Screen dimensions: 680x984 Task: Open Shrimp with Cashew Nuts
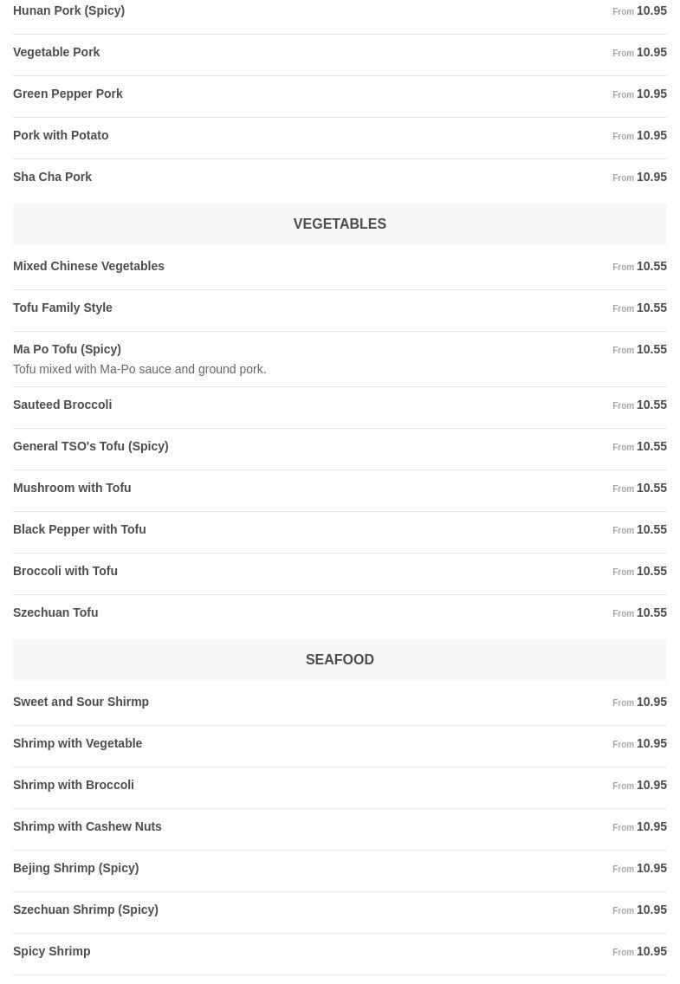point(87,827)
